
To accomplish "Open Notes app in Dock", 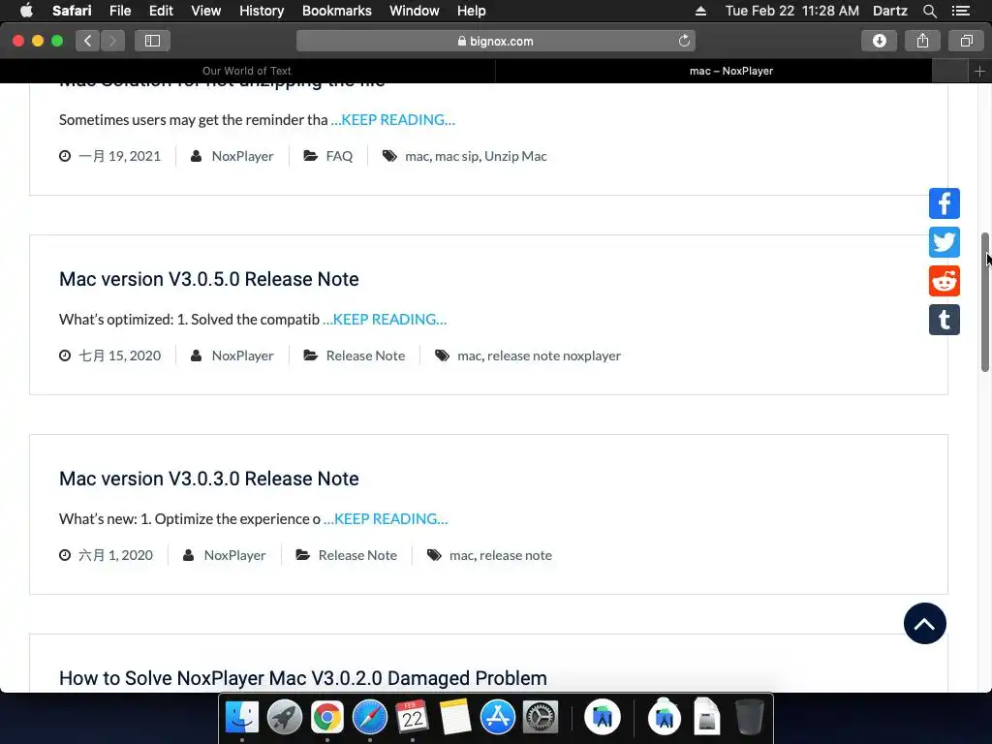I will click(455, 717).
